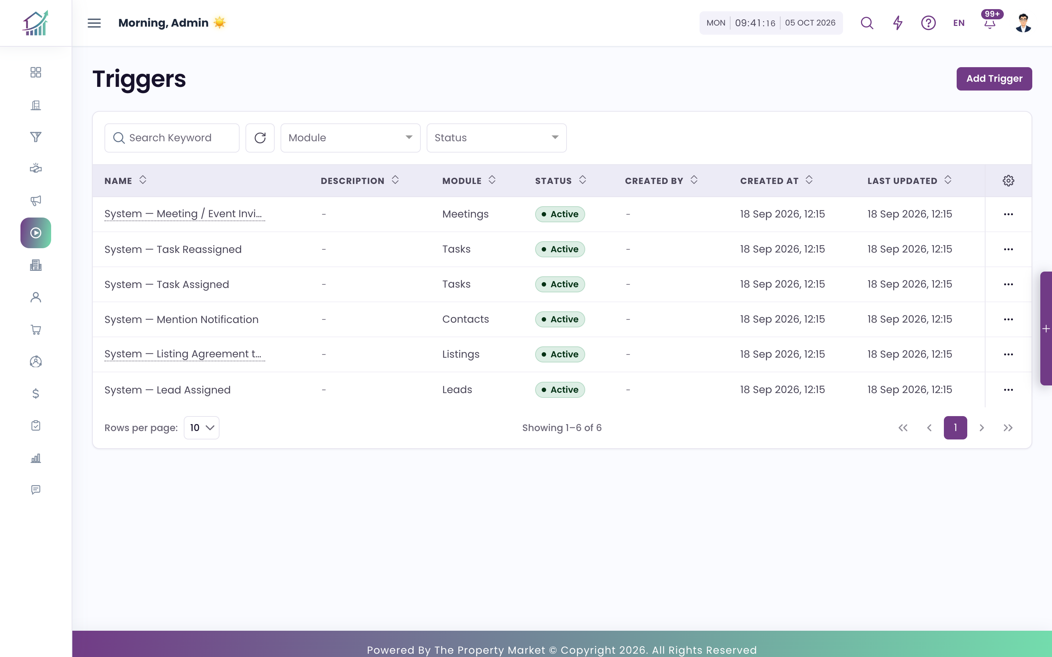Open the chat message icon in sidebar
This screenshot has width=1052, height=657.
pyautogui.click(x=36, y=490)
